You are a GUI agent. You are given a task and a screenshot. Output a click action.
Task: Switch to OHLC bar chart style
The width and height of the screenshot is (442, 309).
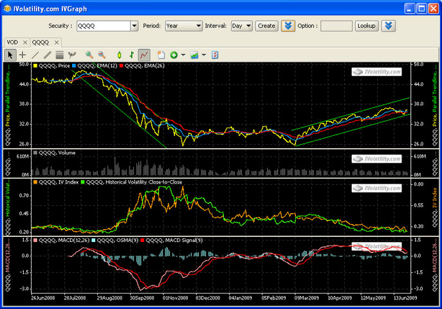pos(132,55)
